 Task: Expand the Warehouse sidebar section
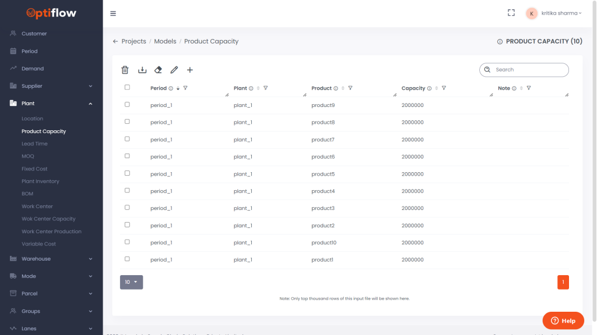tap(51, 259)
